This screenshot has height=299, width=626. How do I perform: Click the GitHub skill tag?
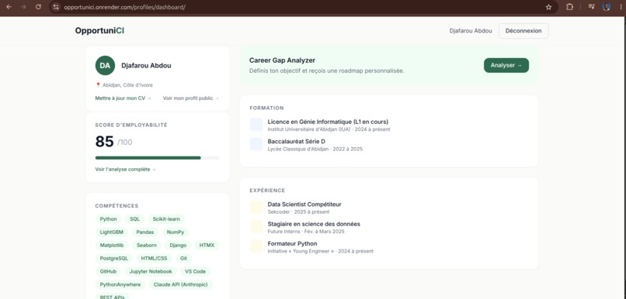(x=109, y=271)
